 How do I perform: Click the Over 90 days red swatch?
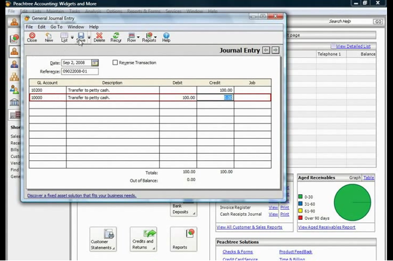pyautogui.click(x=300, y=218)
